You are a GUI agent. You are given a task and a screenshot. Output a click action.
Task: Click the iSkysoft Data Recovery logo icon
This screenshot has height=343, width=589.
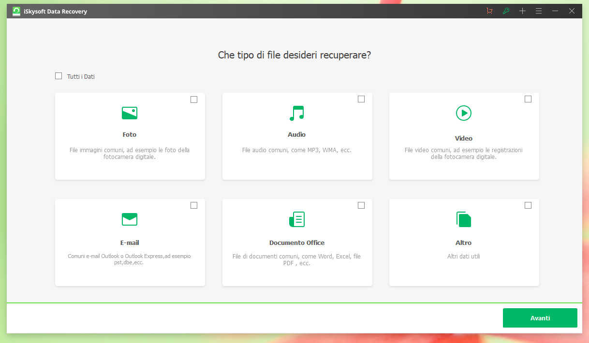point(16,11)
